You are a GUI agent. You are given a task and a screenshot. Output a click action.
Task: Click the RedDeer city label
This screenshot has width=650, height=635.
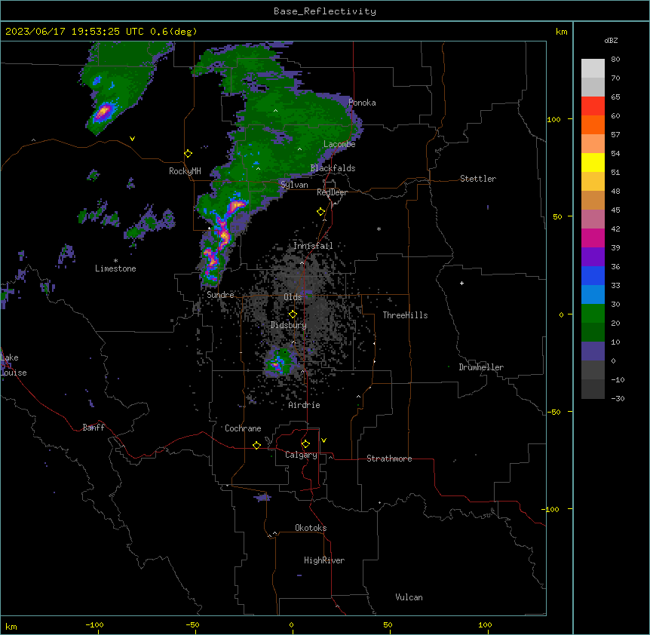click(x=332, y=192)
